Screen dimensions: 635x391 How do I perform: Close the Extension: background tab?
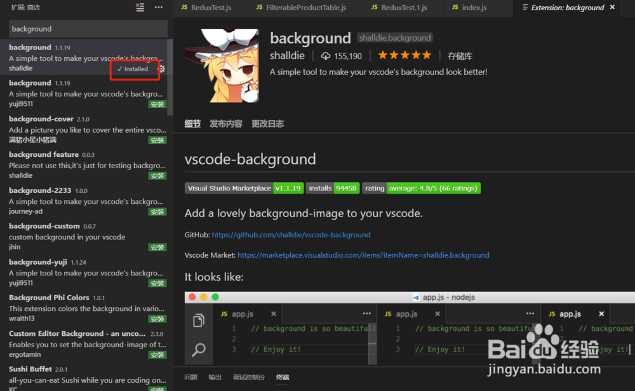[612, 7]
